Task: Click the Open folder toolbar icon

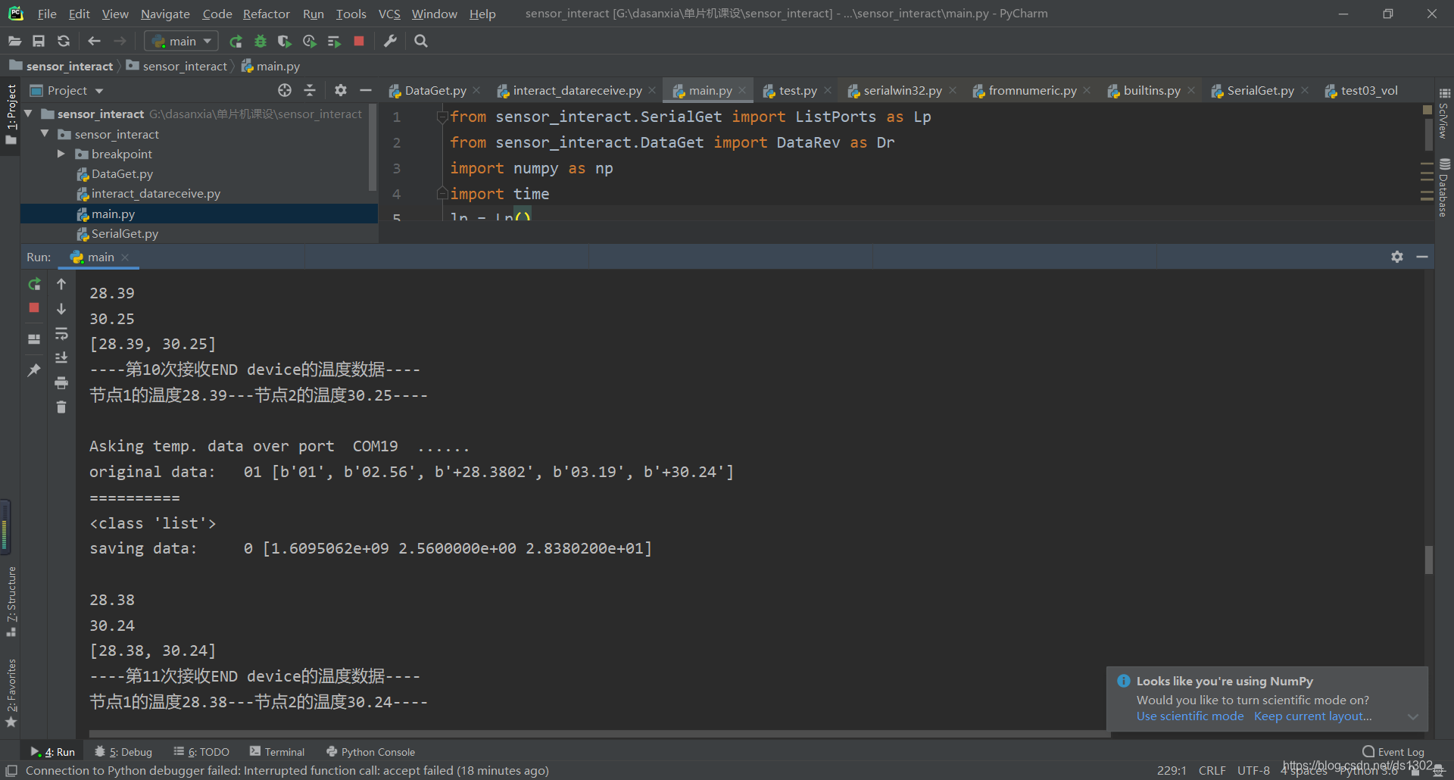Action: coord(14,42)
